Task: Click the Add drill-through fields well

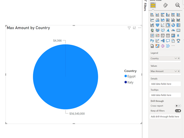Action: tap(165, 117)
